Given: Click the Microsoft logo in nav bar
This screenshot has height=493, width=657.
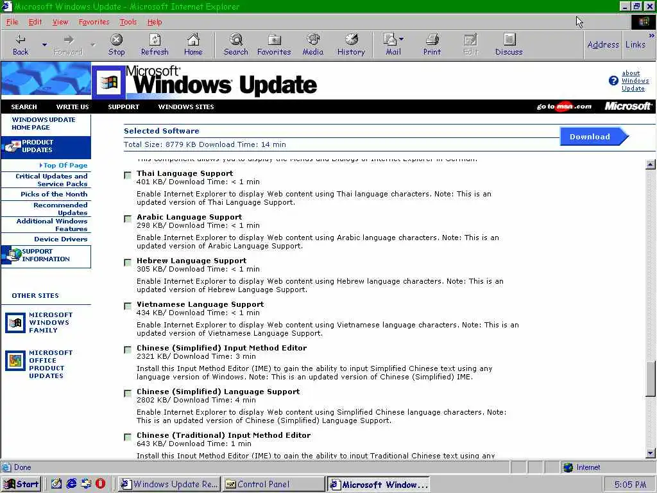Looking at the screenshot, I should coord(627,107).
